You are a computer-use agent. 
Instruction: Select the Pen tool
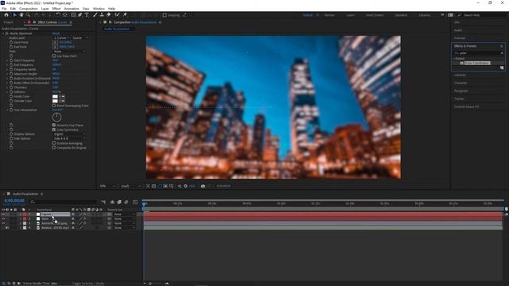coord(80,15)
